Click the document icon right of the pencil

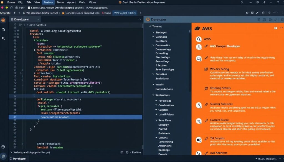point(263,13)
